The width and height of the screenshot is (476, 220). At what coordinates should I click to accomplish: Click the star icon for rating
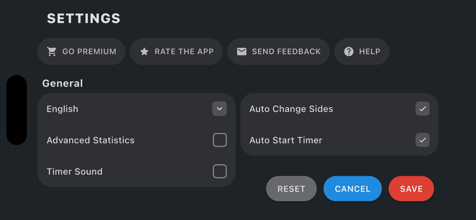click(144, 52)
